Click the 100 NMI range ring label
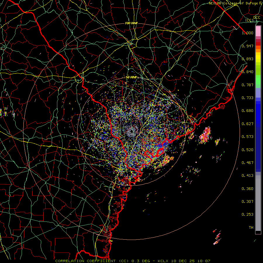263x263 pixels. coord(131,23)
